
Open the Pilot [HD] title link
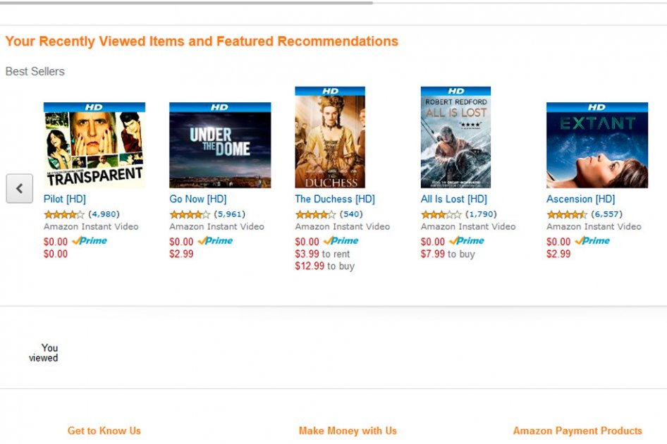pyautogui.click(x=65, y=199)
